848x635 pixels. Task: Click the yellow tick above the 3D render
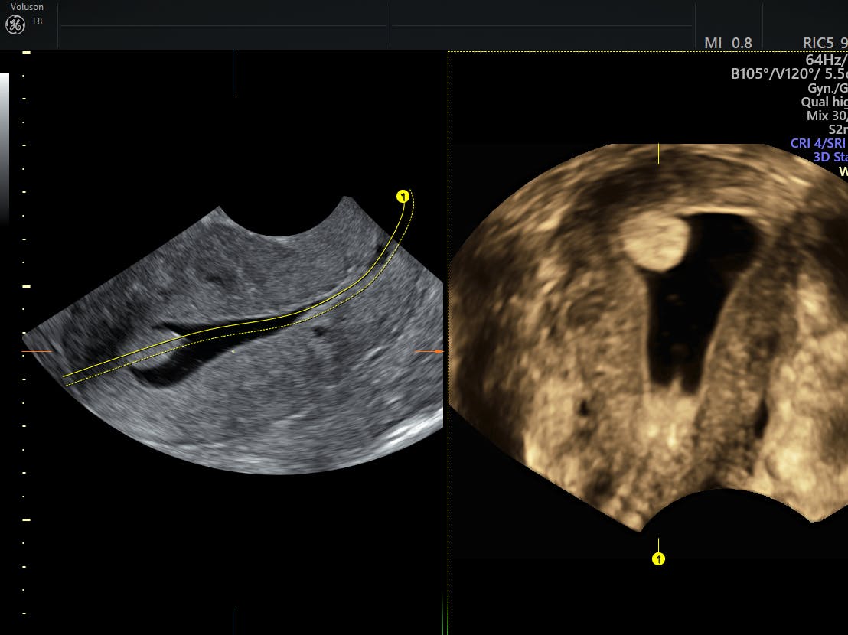coord(658,154)
